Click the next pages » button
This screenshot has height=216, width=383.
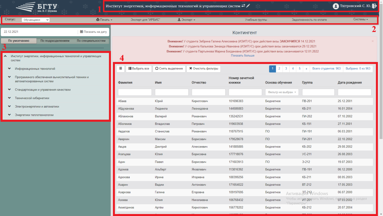click(x=306, y=69)
